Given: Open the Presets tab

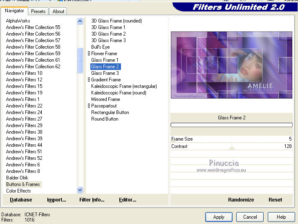Looking at the screenshot, I should click(x=38, y=11).
